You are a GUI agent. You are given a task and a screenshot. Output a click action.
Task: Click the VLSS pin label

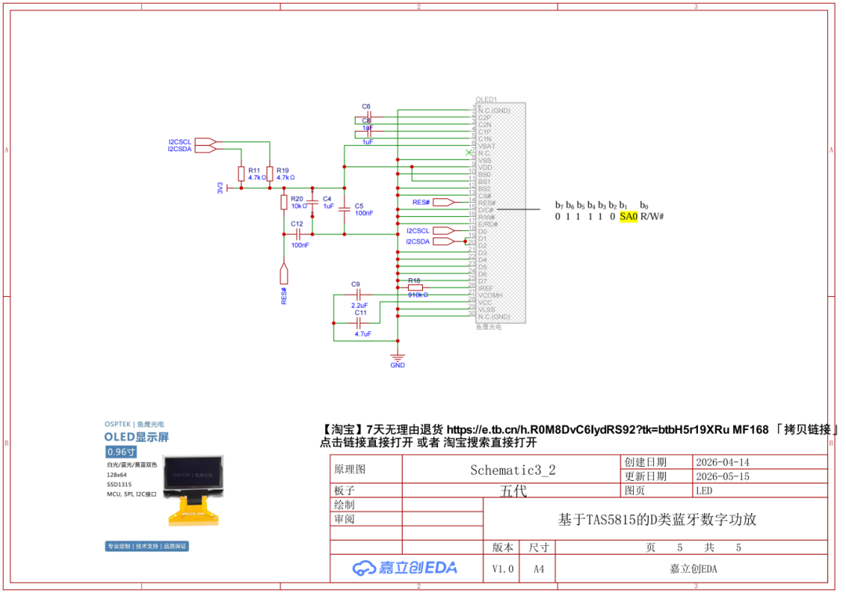coord(486,309)
